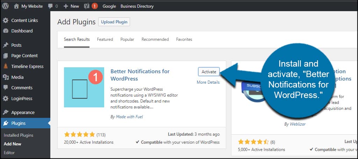Open Installed Plugins submenu
358x159 pixels.
pyautogui.click(x=19, y=135)
